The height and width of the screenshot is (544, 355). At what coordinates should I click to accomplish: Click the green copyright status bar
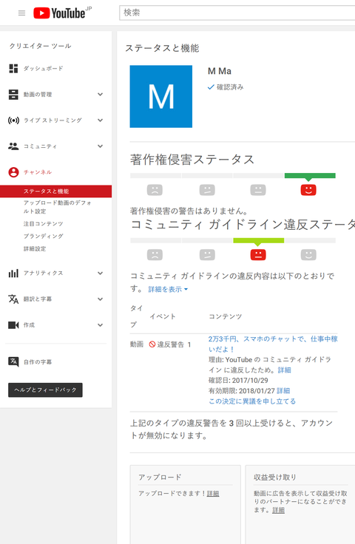310,176
